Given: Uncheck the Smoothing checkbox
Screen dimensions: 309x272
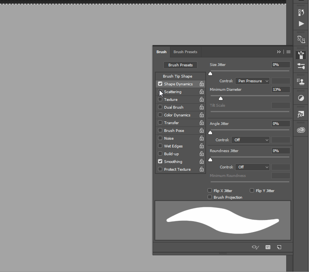Looking at the screenshot, I should click(x=160, y=161).
